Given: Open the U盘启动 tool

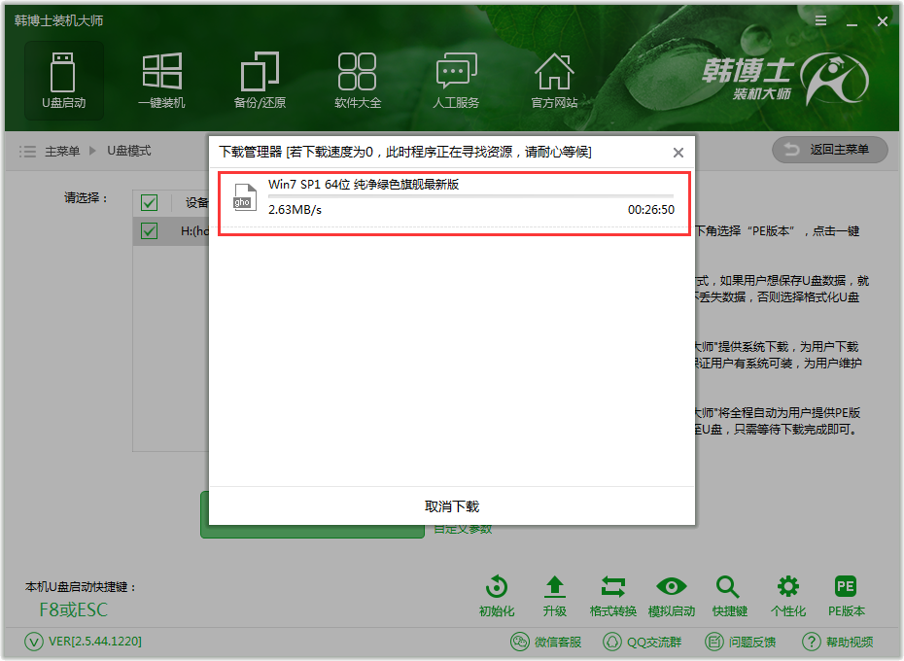Looking at the screenshot, I should [x=63, y=81].
